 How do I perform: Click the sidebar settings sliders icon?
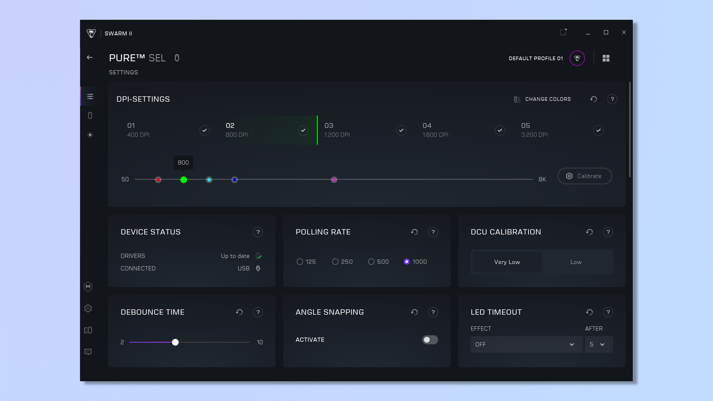(x=90, y=96)
